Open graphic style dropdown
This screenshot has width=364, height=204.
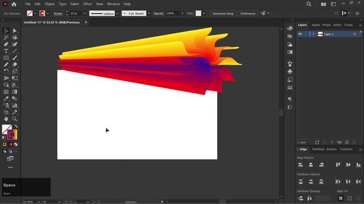[204, 14]
